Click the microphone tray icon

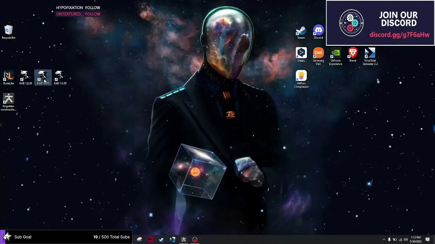[389, 240]
